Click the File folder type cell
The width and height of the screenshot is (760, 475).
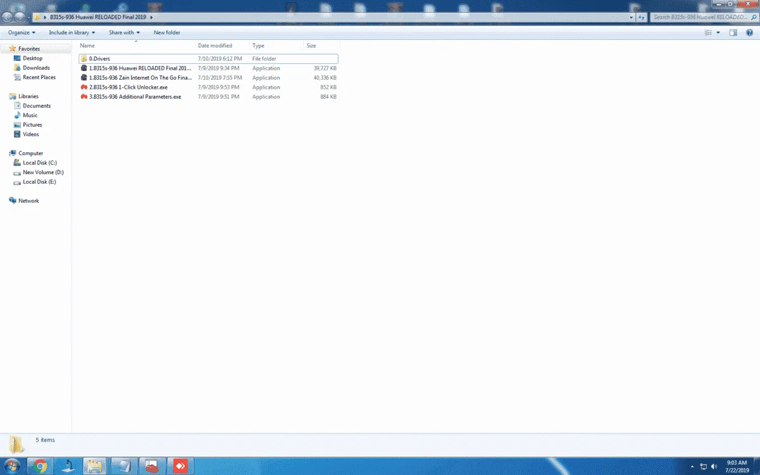(264, 58)
